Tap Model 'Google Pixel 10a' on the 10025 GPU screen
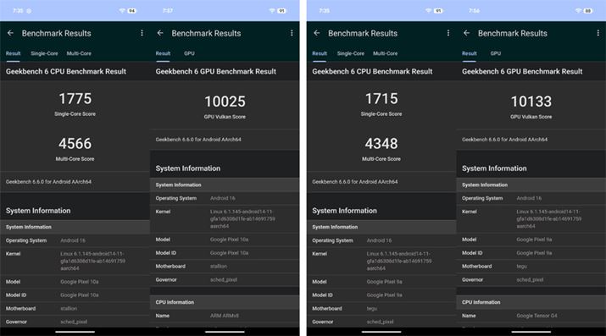This screenshot has height=336, width=606. pos(230,240)
